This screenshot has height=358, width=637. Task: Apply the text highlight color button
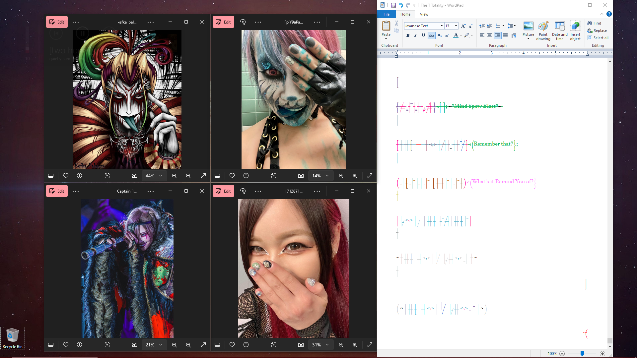(x=467, y=35)
